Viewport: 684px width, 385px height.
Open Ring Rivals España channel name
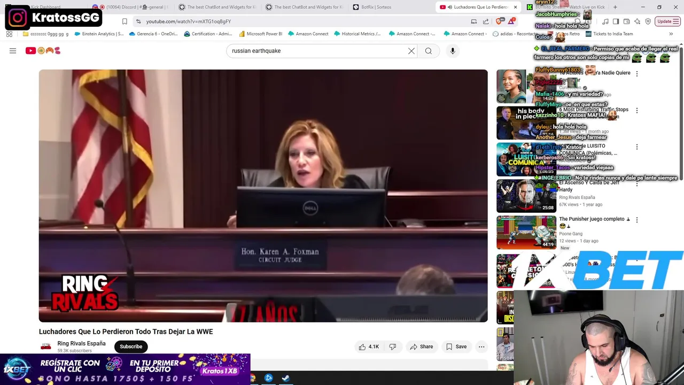pos(81,343)
